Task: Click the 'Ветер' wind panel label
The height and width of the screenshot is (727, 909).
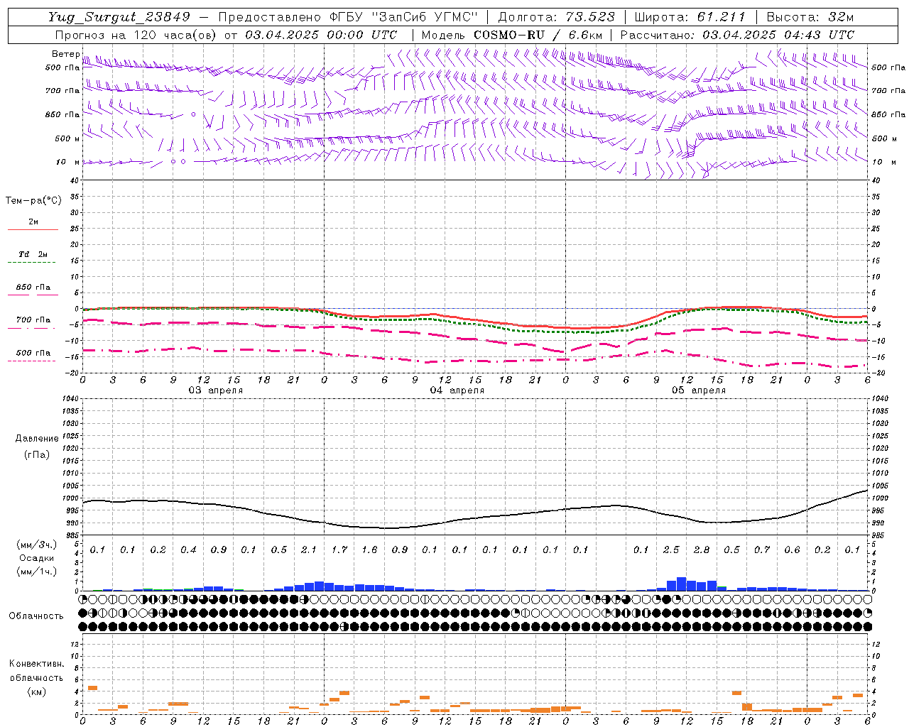Action: (65, 54)
